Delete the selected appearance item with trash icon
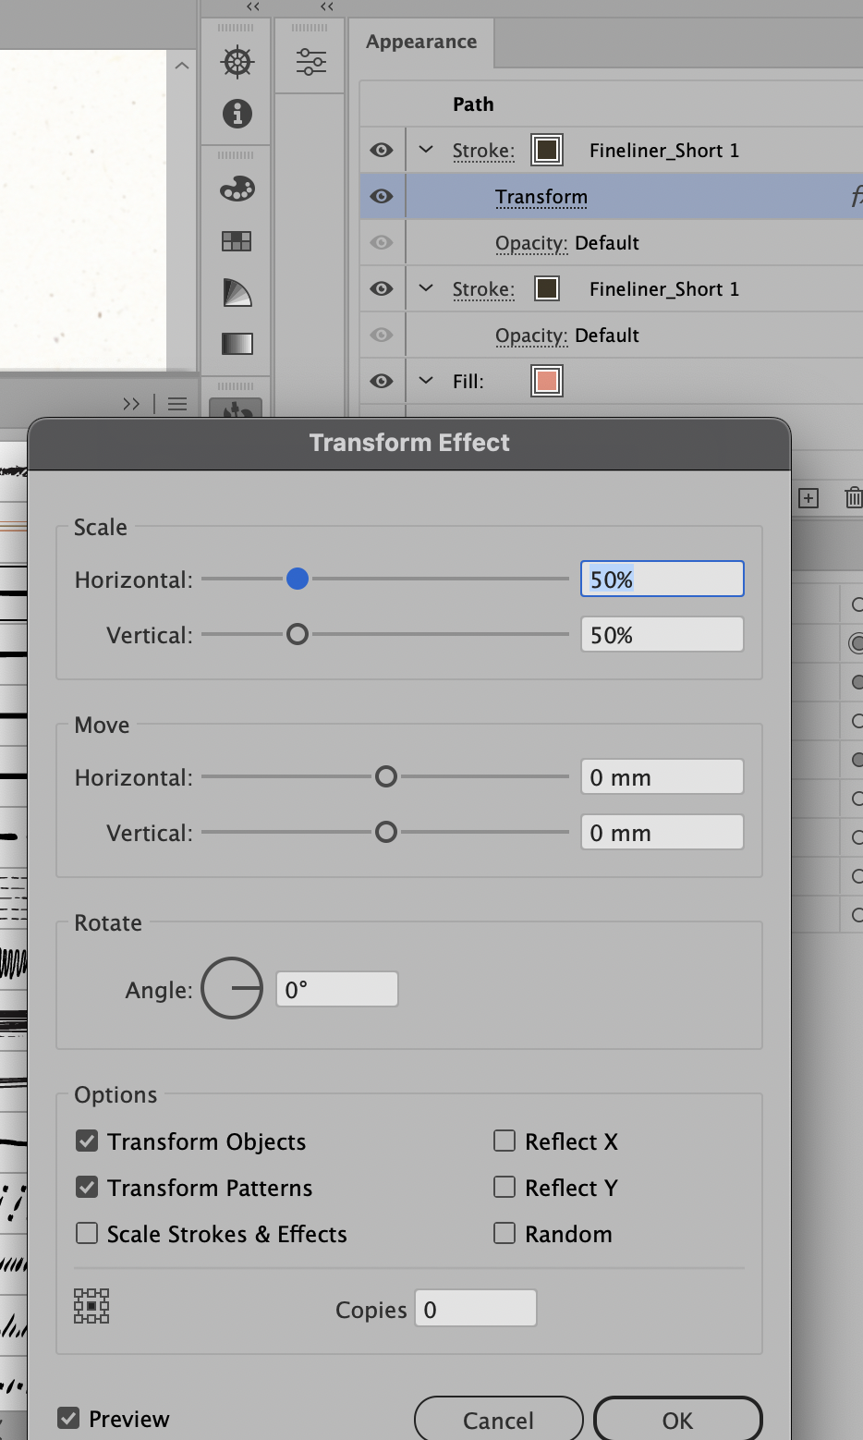This screenshot has width=863, height=1440. pyautogui.click(x=852, y=497)
